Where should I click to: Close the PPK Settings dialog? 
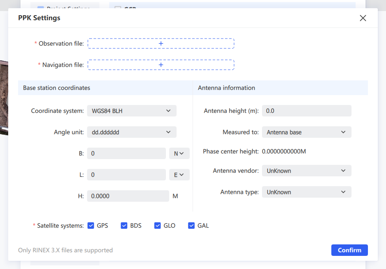363,18
